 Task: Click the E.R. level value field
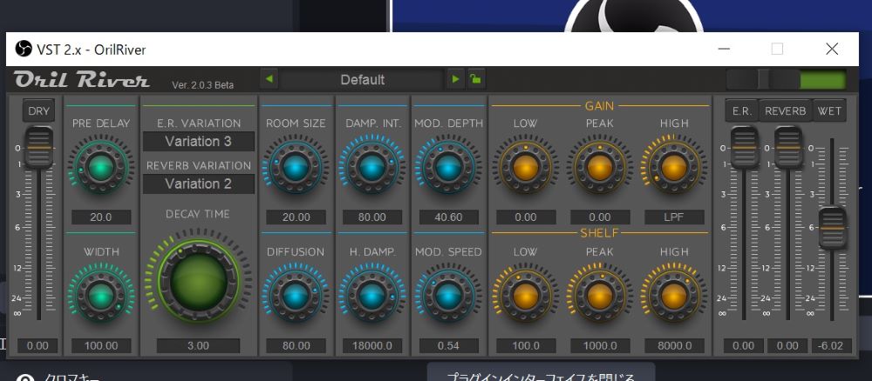click(x=744, y=346)
